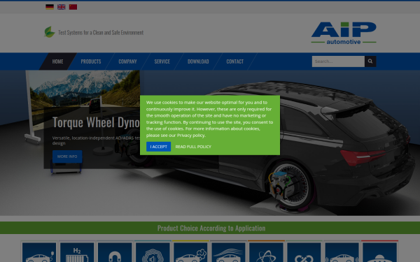
Task: Focus the Search input field
Action: point(338,61)
